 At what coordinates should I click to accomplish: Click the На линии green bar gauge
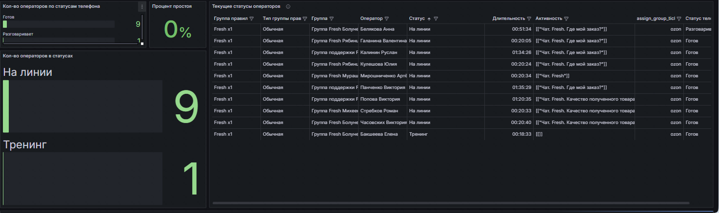click(82, 106)
